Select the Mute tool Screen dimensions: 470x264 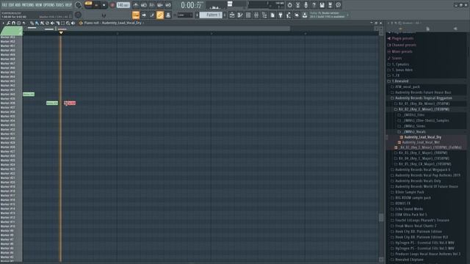tap(52, 23)
